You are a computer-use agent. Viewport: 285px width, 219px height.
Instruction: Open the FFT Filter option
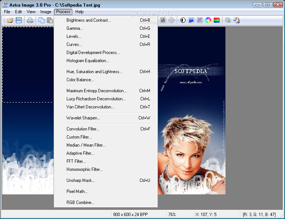pos(106,161)
